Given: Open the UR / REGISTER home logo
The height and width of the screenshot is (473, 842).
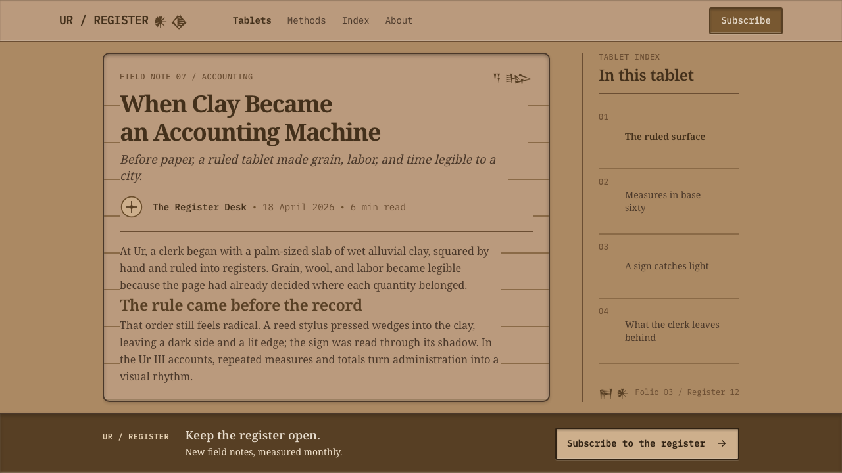Looking at the screenshot, I should coord(123,21).
